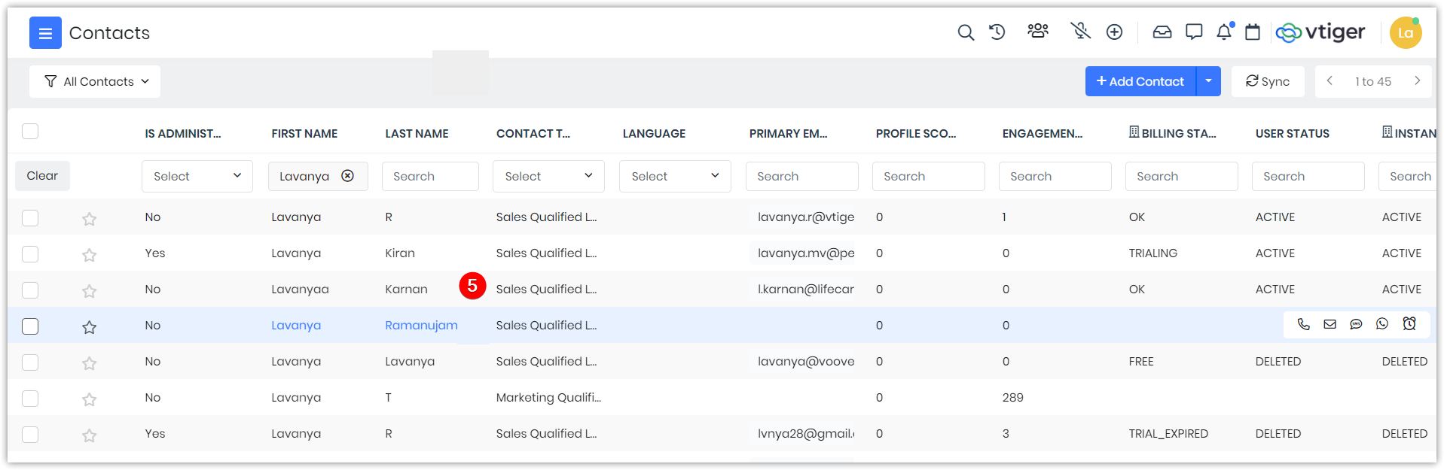Image resolution: width=1444 pixels, height=470 pixels.
Task: Select checkbox for Lavanya Ramanujam
Action: 30,326
